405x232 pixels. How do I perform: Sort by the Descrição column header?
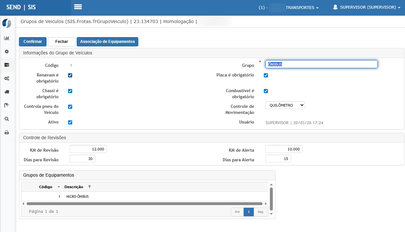click(74, 187)
